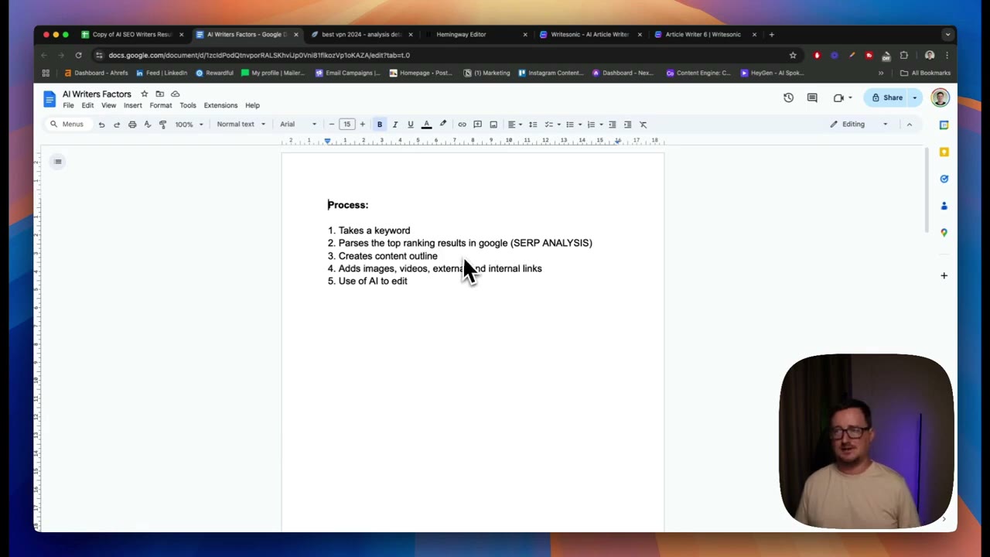
Task: Open Google Keep in side panel
Action: (944, 152)
